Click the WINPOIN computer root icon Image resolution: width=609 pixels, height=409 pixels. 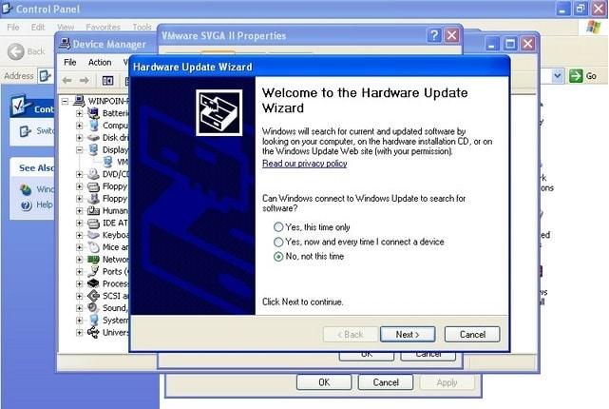tap(79, 101)
